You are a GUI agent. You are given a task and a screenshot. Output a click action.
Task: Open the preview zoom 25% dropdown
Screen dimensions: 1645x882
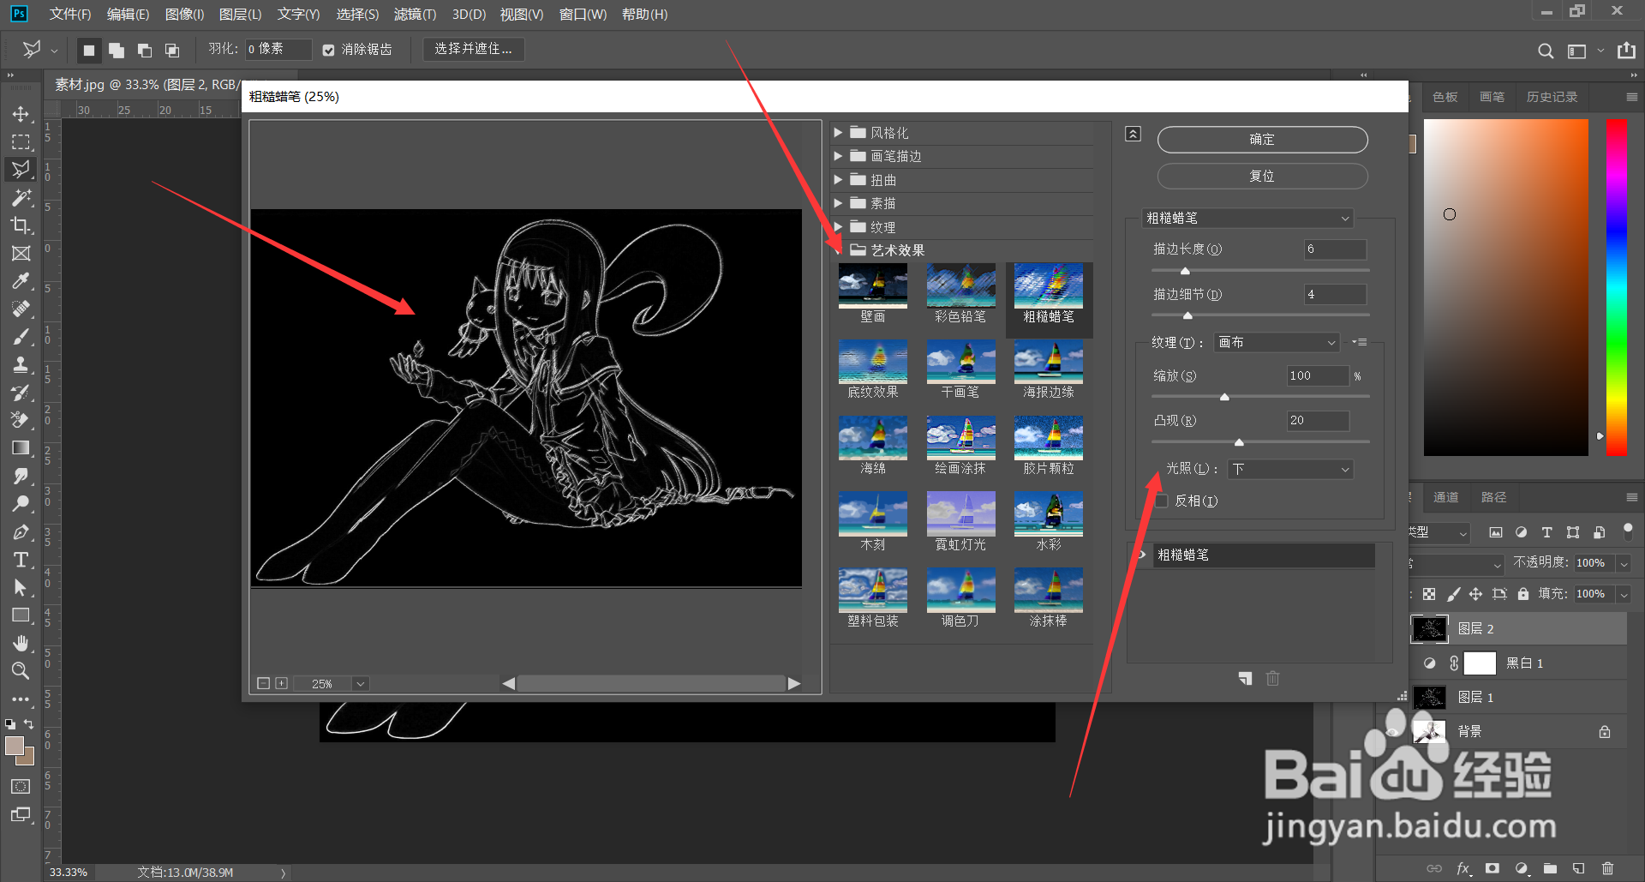click(361, 683)
